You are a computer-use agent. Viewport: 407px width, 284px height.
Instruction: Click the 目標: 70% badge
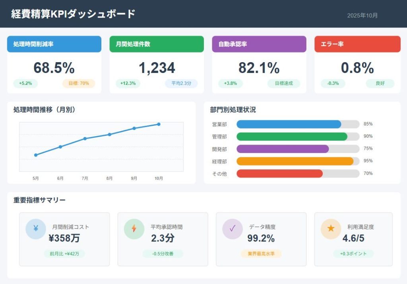pos(79,84)
